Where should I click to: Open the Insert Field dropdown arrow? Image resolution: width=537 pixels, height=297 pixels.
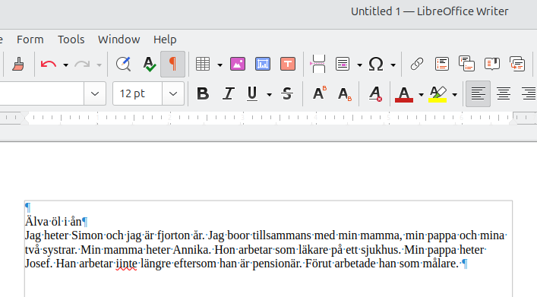pos(359,65)
